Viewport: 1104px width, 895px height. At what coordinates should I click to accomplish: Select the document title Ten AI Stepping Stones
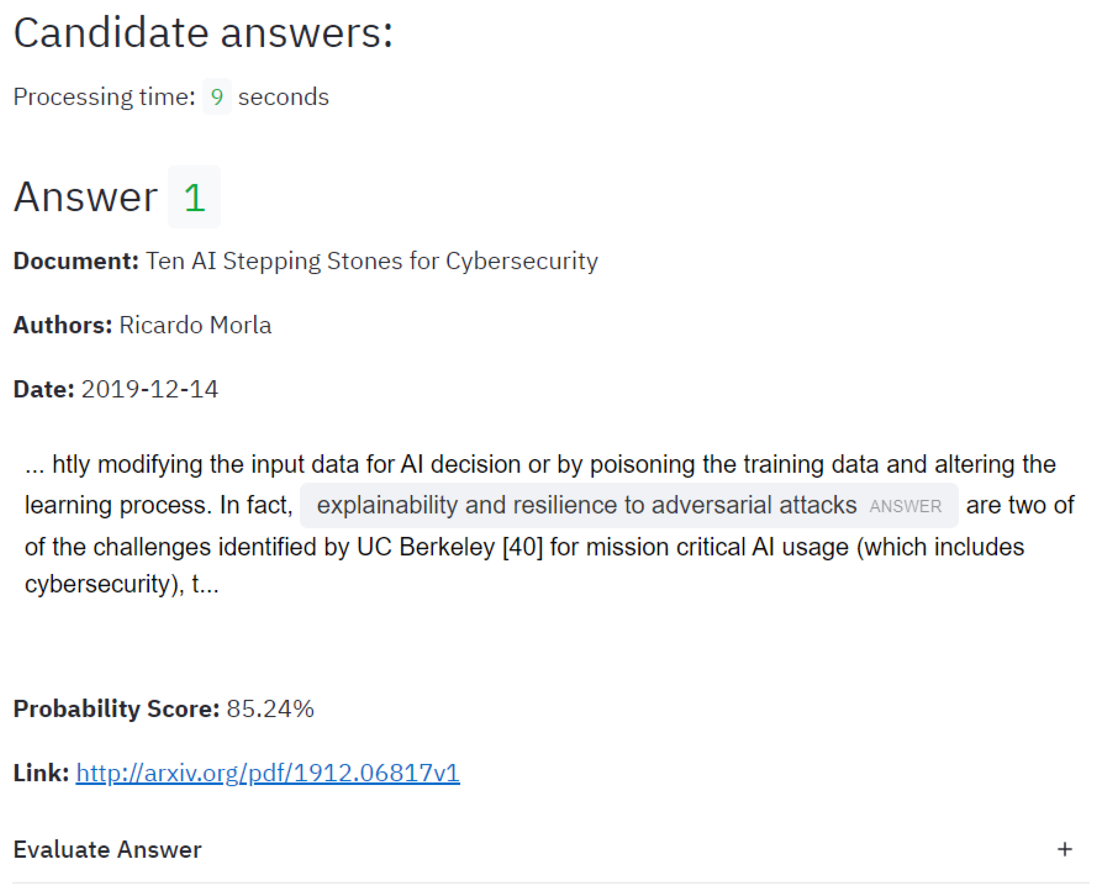[x=371, y=261]
